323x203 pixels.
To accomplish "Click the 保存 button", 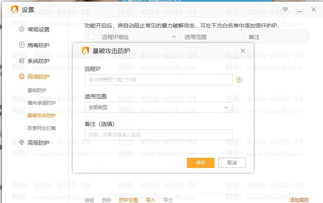I will click(201, 163).
